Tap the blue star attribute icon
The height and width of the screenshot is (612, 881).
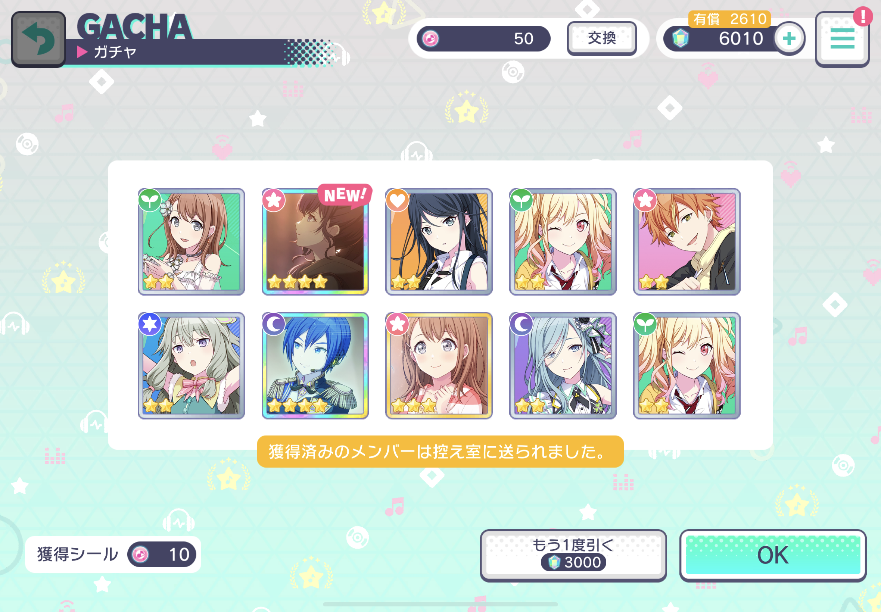150,324
